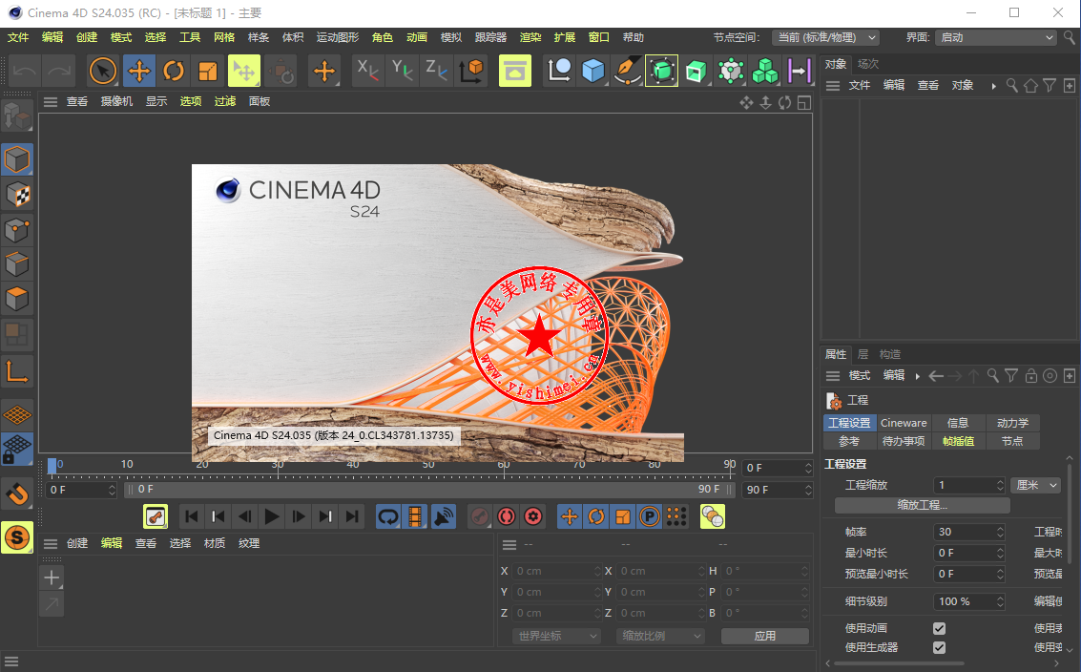Open the 帧插值 tab button
Viewport: 1081px width, 672px height.
[958, 441]
